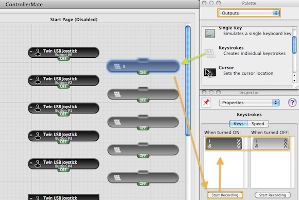Viewport: 299px width, 200px height.
Task: Open the Outputs dropdown in Palette
Action: click(x=249, y=13)
